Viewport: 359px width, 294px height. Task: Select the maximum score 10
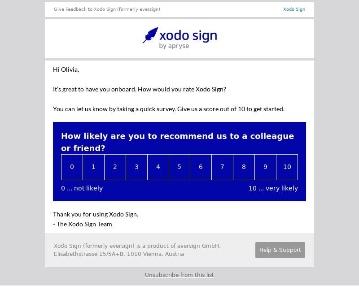(x=287, y=167)
